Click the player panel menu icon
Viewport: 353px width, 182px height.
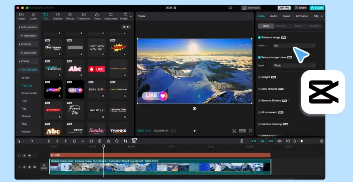249,16
